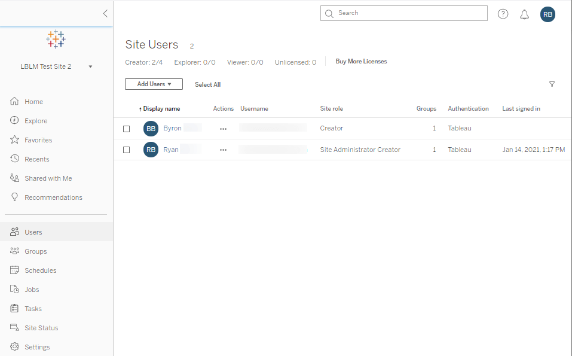Image resolution: width=572 pixels, height=356 pixels.
Task: Open the Recommendations page
Action: click(54, 197)
